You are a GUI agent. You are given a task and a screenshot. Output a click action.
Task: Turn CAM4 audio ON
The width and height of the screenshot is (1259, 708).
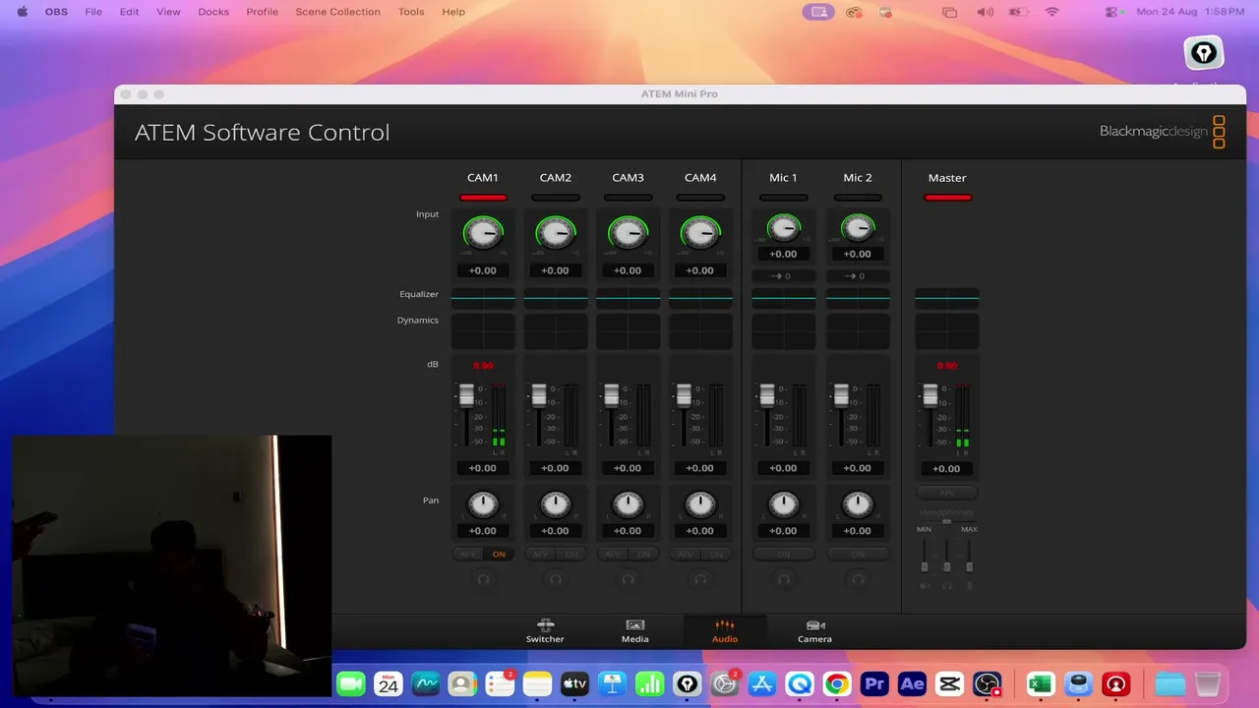716,554
